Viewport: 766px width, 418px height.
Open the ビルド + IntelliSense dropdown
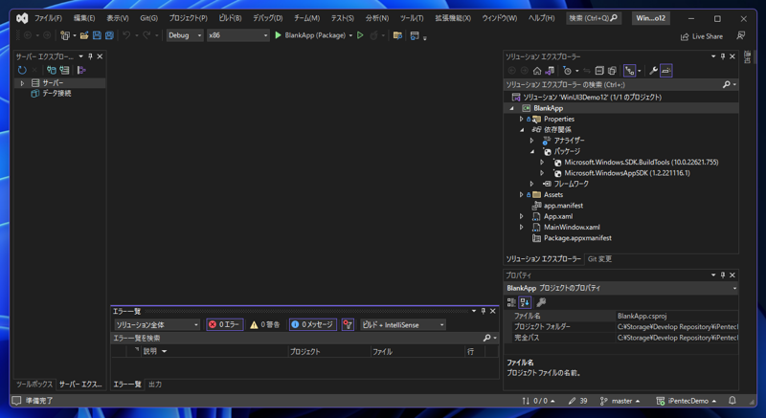[x=403, y=325]
